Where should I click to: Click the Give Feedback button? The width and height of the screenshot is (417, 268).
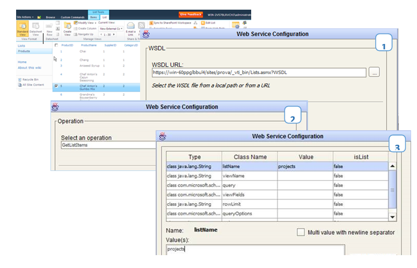[191, 14]
